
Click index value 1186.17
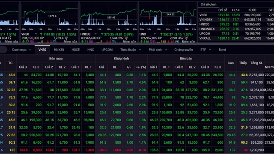point(223,20)
